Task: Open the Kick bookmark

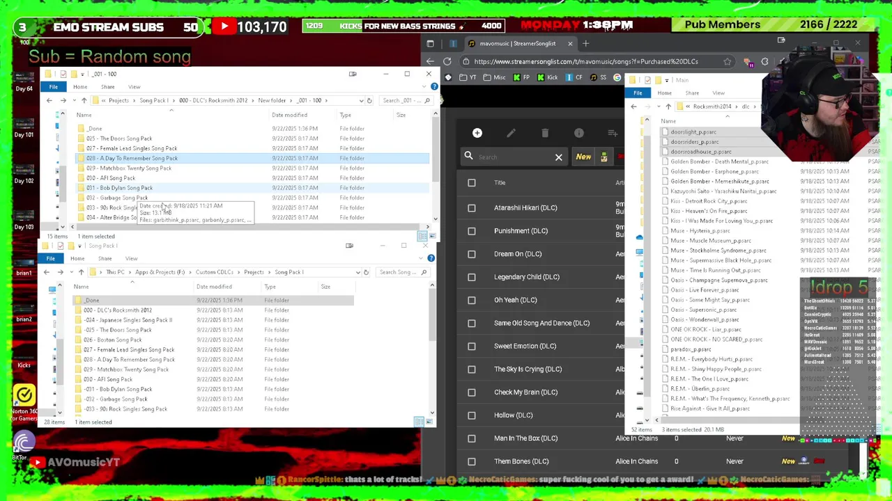Action: (x=547, y=77)
